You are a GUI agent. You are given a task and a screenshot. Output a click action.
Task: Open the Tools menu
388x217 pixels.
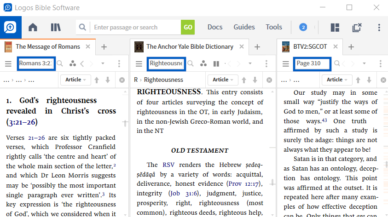click(x=274, y=27)
